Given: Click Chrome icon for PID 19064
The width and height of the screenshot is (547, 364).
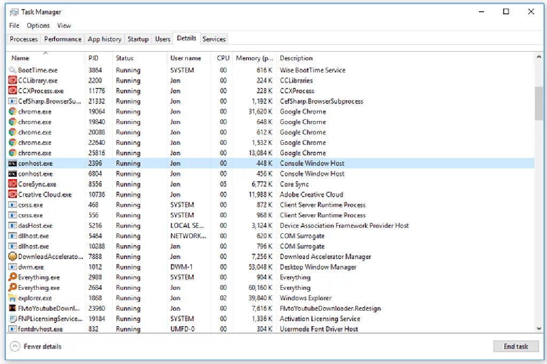Looking at the screenshot, I should [x=13, y=111].
